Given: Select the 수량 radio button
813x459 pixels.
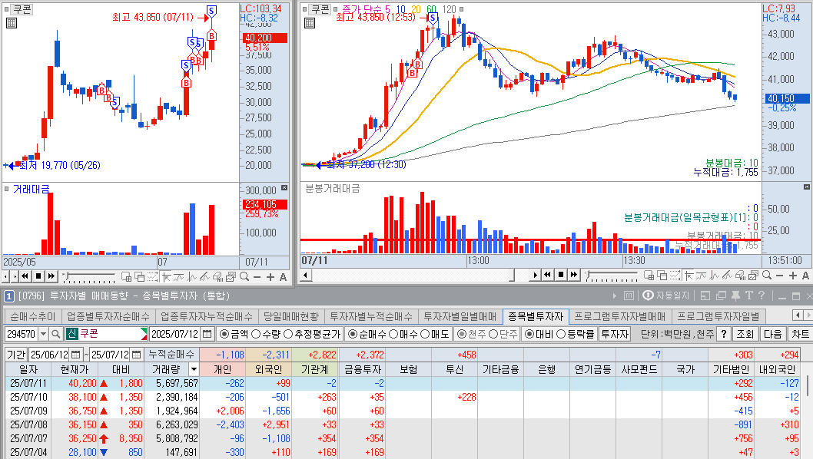Looking at the screenshot, I should coord(256,334).
